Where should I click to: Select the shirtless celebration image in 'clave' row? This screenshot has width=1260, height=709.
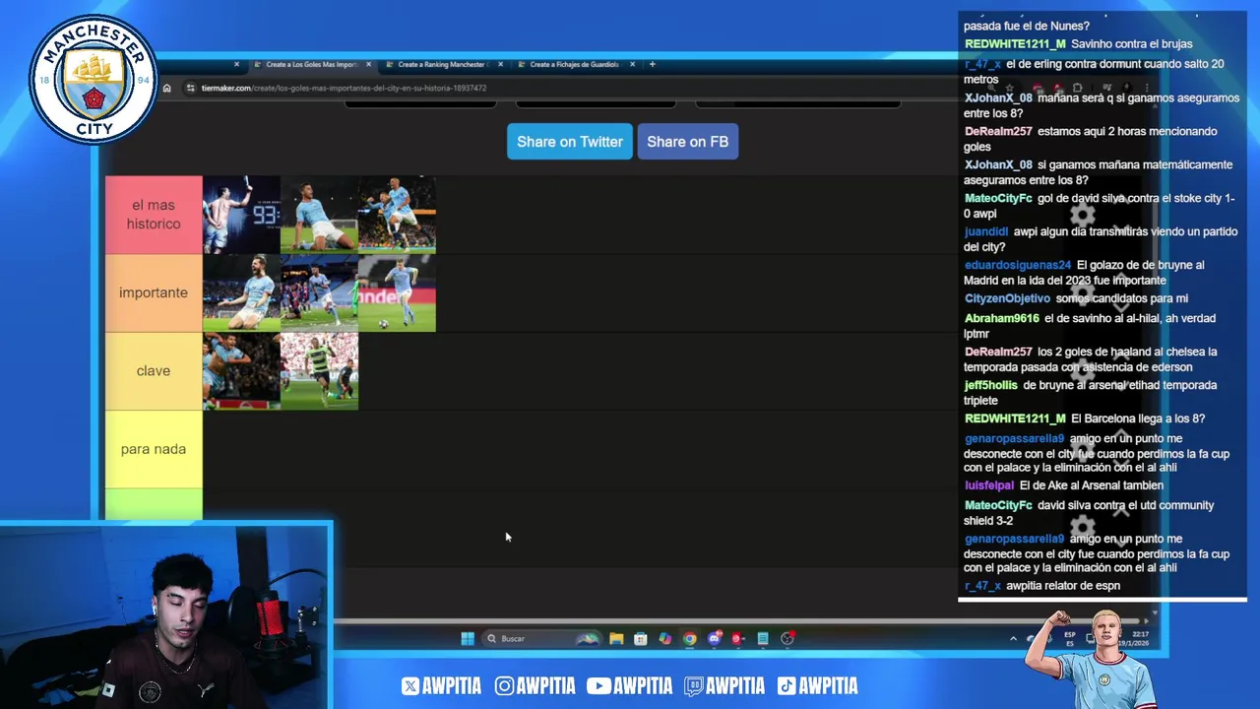coord(241,370)
